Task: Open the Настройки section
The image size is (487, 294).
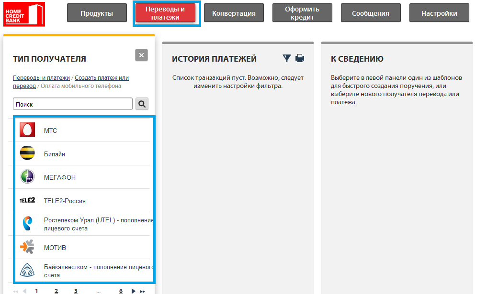Action: click(439, 13)
